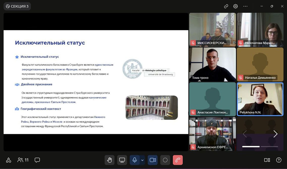Start screen sharing with monitor icon
This screenshot has height=169, width=287.
pyautogui.click(x=122, y=160)
